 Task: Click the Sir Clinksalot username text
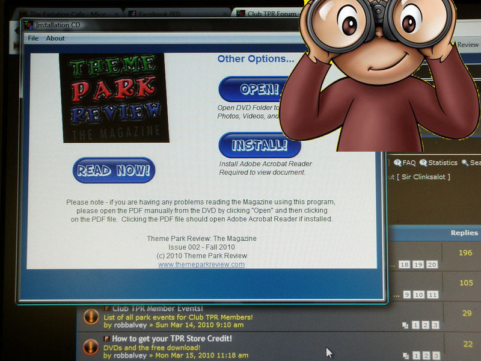(x=423, y=177)
